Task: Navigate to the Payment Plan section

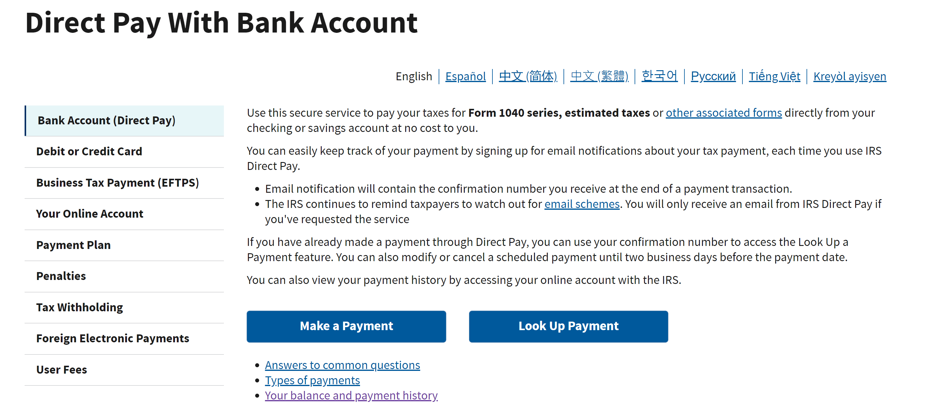Action: pyautogui.click(x=74, y=244)
